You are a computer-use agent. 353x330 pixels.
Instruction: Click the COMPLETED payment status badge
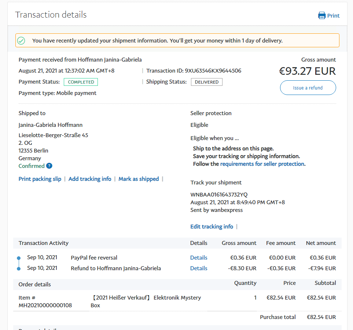pyautogui.click(x=81, y=82)
